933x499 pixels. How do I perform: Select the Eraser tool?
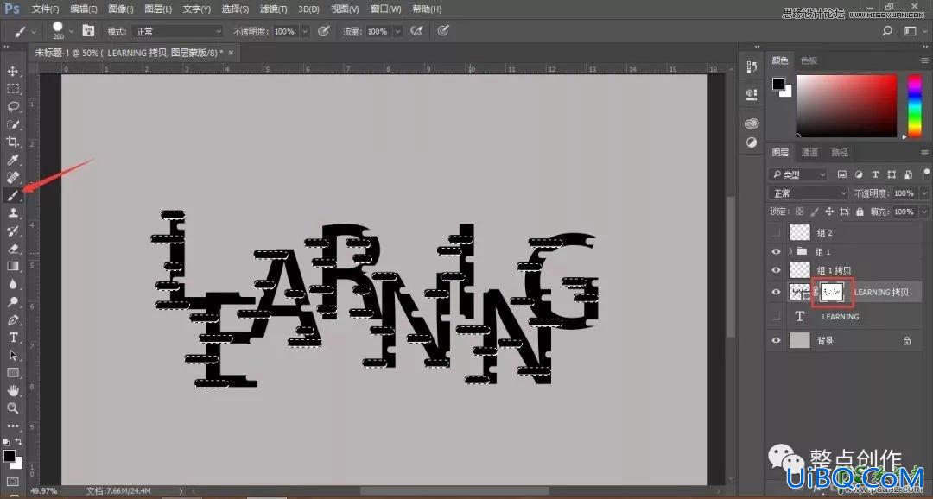(x=12, y=249)
